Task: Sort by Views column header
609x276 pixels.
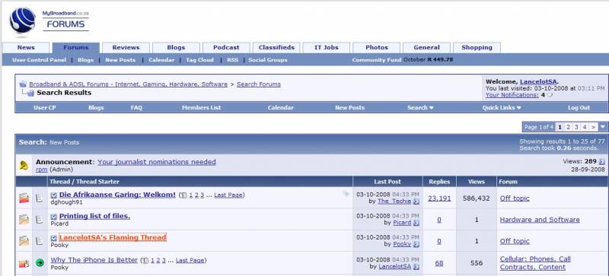Action: 477,181
